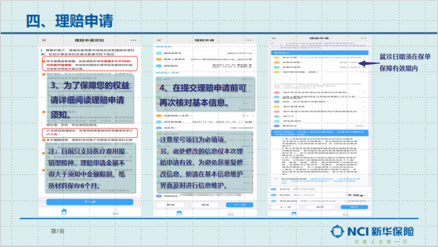Close the 理赔申请须知 page with X icon
Screen dimensions: 438x247
[44, 40]
